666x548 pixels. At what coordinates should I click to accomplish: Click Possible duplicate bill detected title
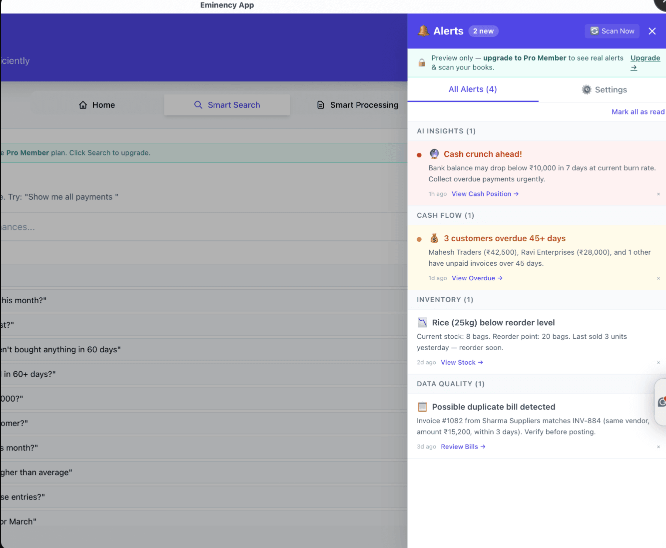494,407
